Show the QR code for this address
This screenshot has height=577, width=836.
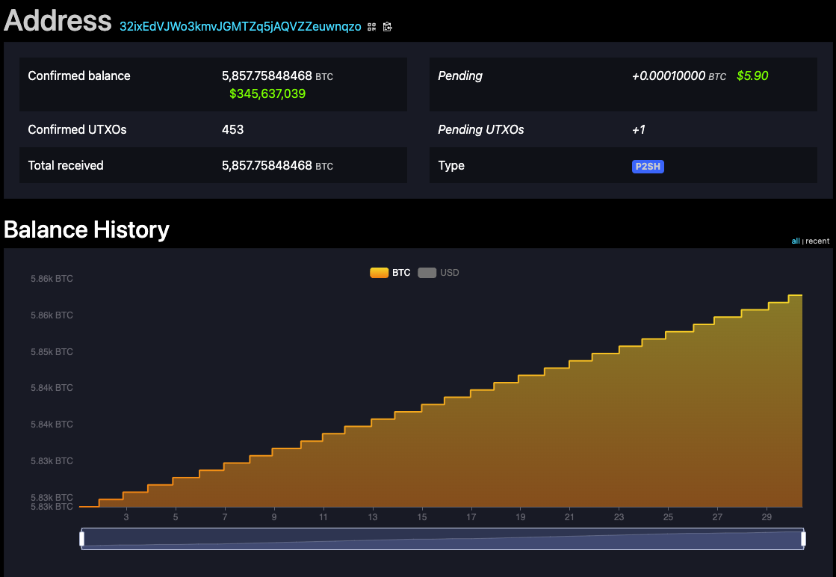click(x=372, y=27)
